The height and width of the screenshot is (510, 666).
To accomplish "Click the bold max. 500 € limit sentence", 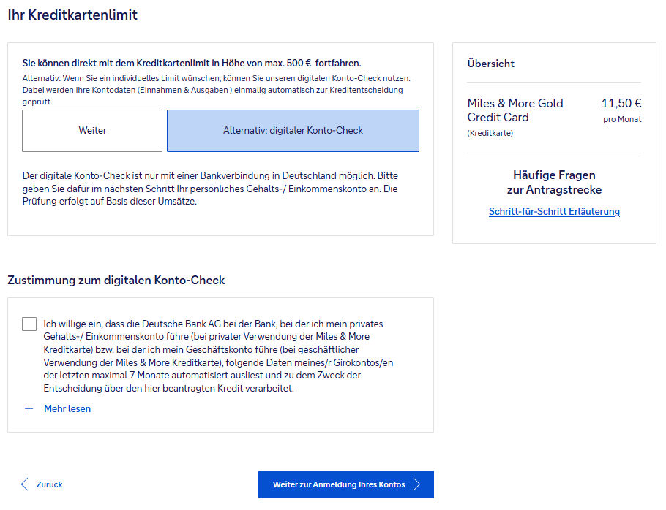I will coord(192,64).
